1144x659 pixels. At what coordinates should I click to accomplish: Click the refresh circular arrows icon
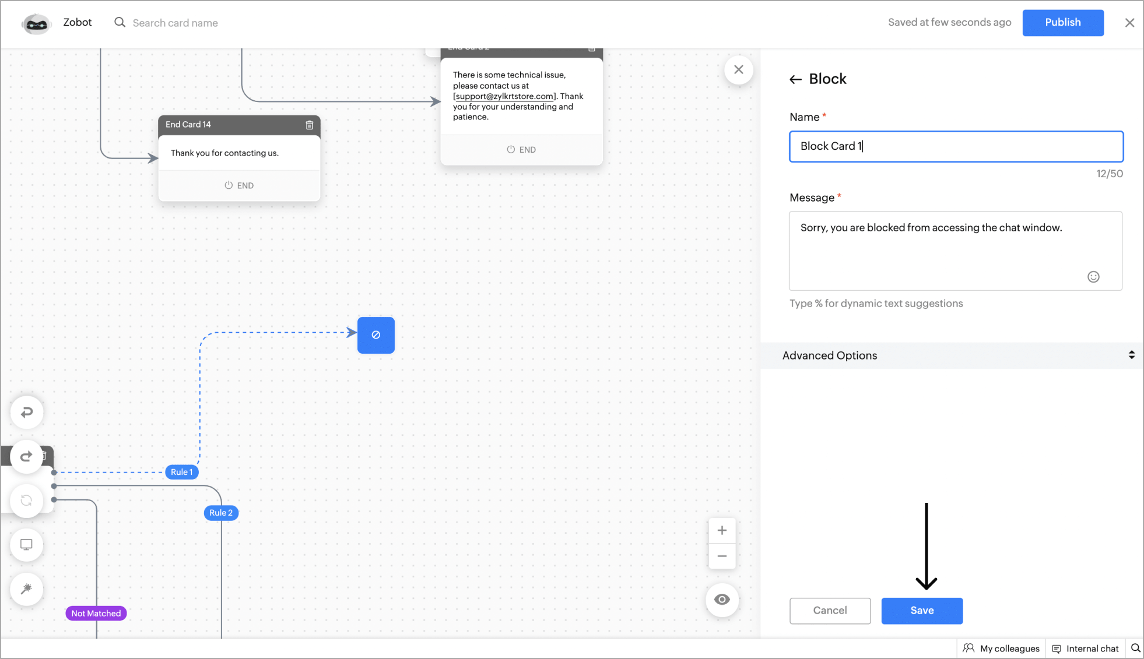click(x=27, y=501)
